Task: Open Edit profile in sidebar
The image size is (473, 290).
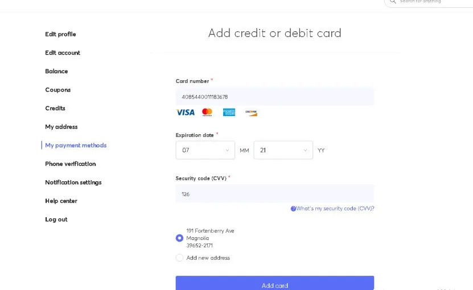Action: click(x=60, y=34)
